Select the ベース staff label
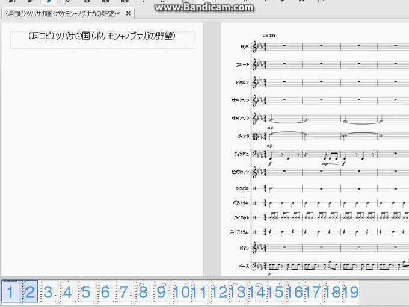The image size is (409, 307). click(x=244, y=266)
